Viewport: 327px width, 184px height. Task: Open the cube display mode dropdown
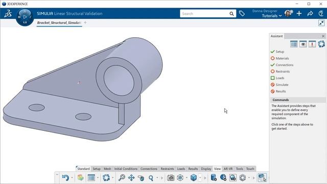click(200, 178)
